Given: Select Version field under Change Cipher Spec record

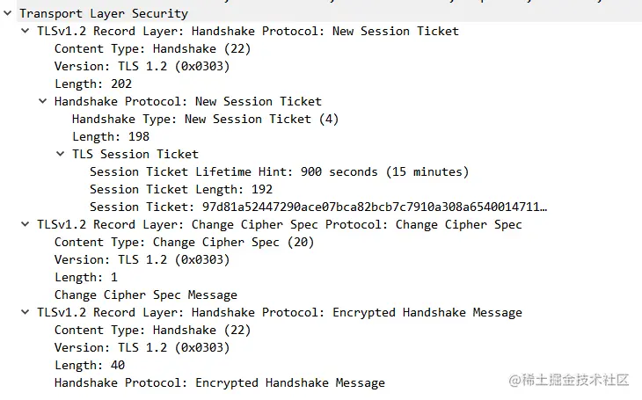Looking at the screenshot, I should tap(142, 259).
